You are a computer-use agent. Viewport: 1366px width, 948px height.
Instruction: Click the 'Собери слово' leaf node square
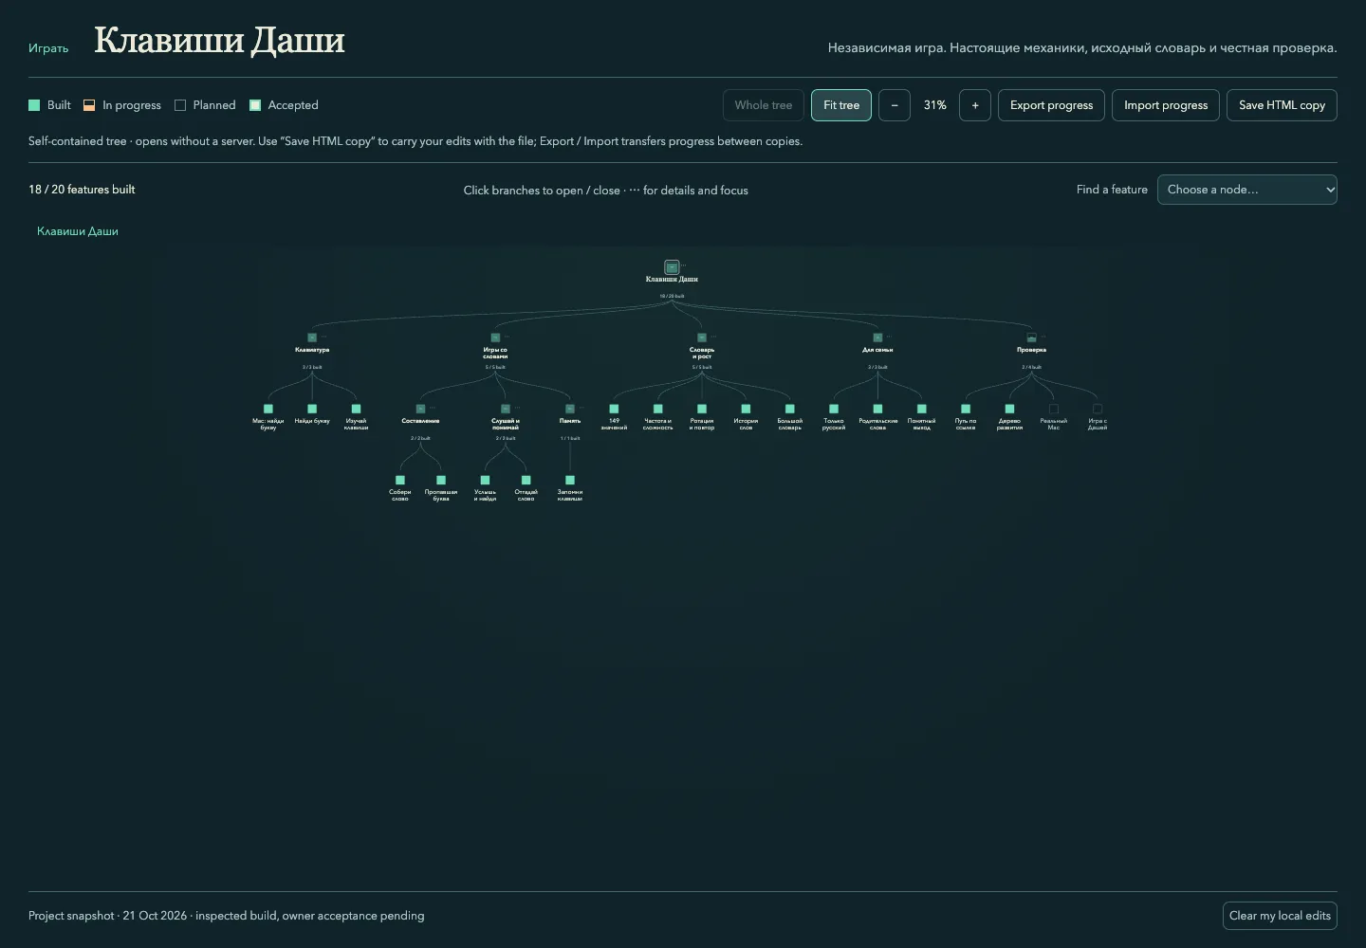click(x=400, y=480)
